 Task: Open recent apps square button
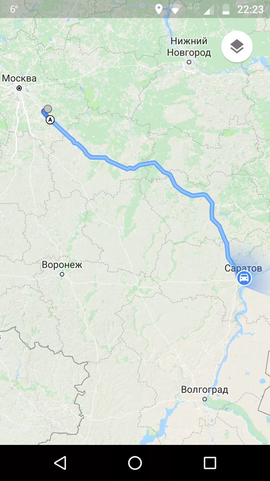(210, 463)
